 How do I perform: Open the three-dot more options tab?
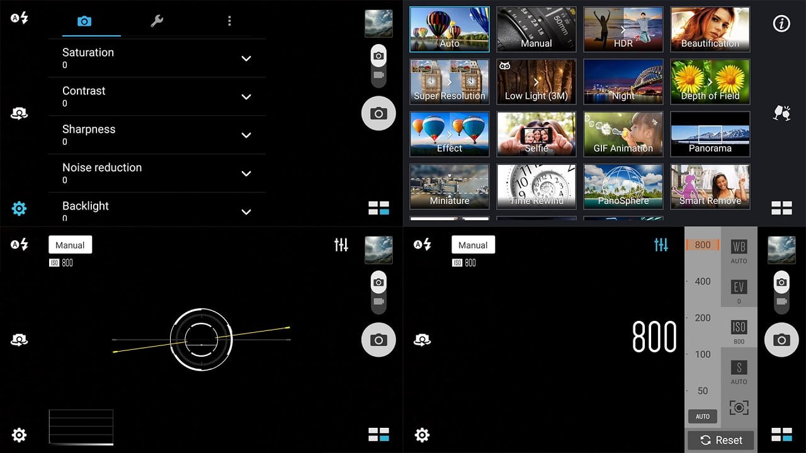point(229,21)
